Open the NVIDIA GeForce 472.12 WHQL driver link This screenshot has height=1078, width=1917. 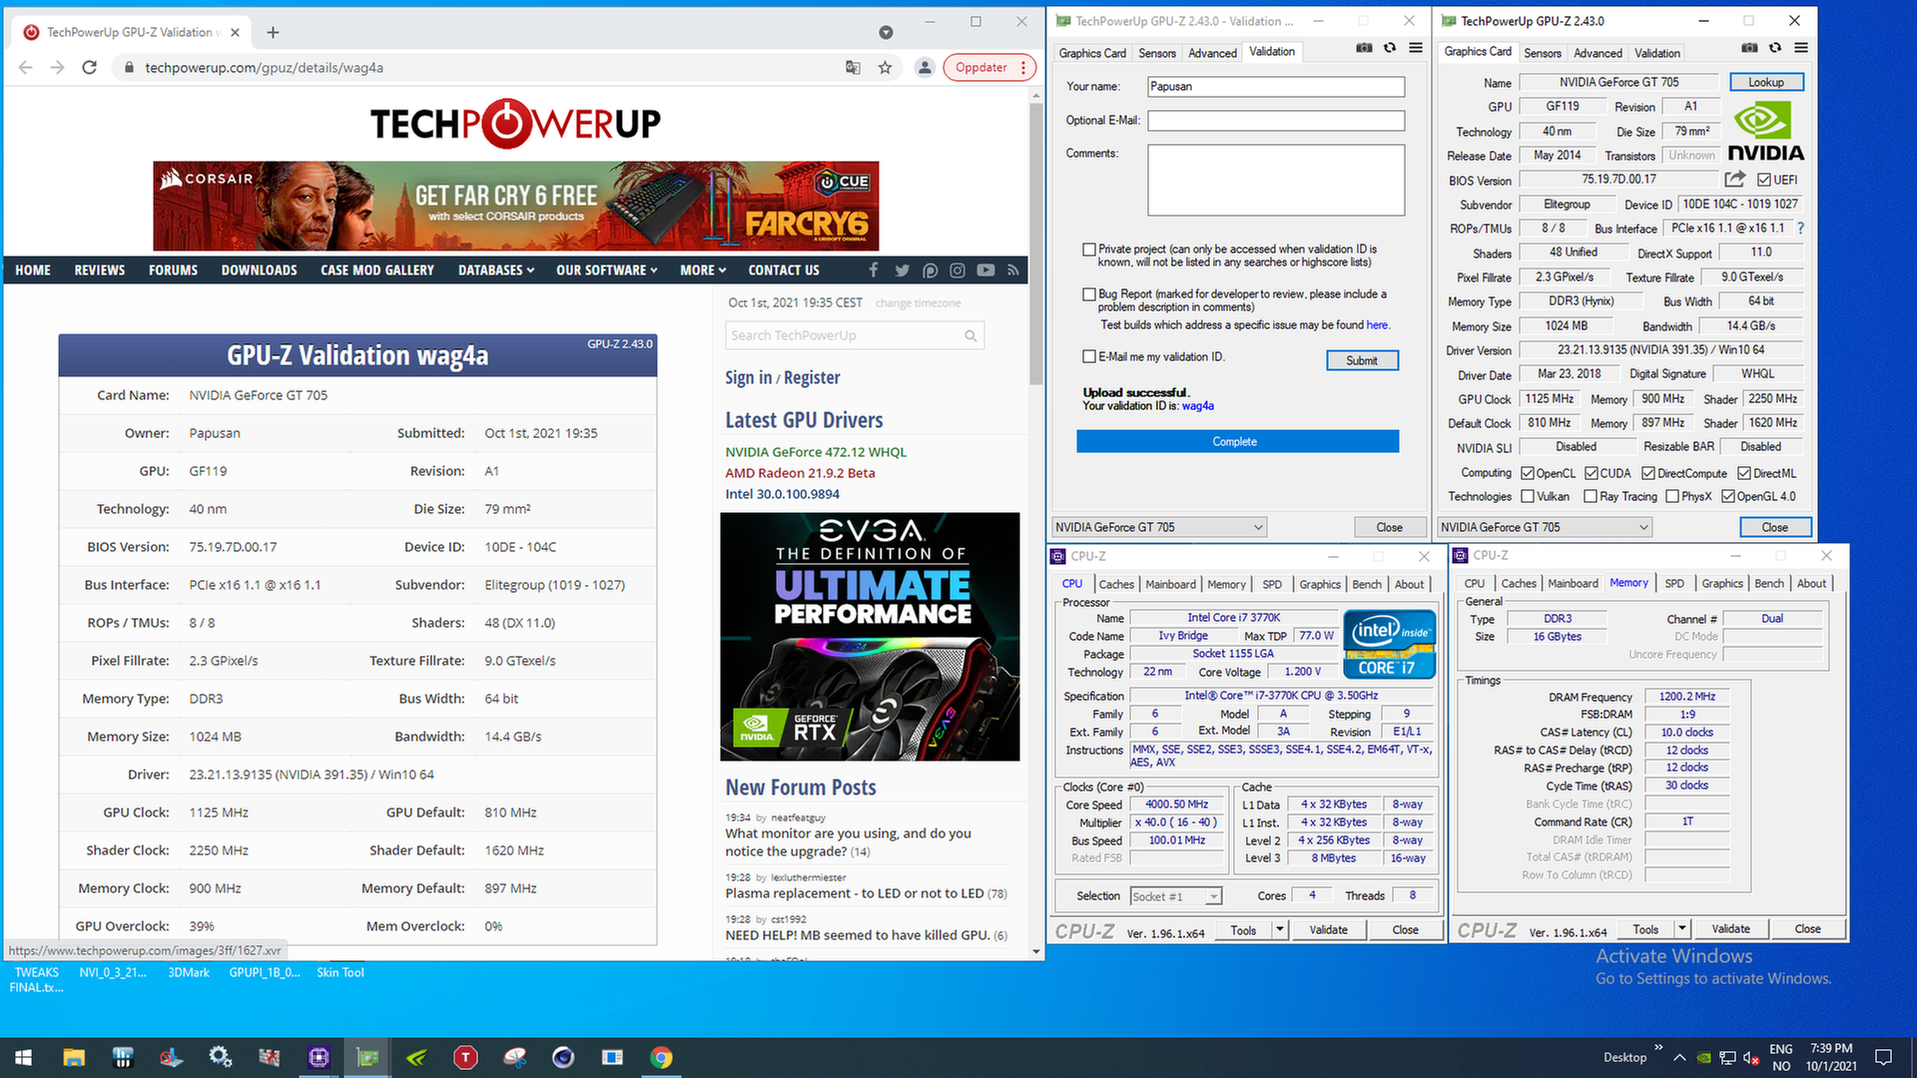pyautogui.click(x=816, y=452)
